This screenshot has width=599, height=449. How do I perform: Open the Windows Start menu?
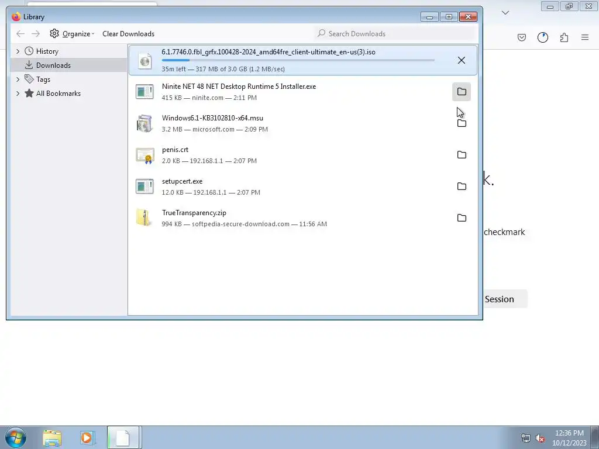click(x=16, y=438)
